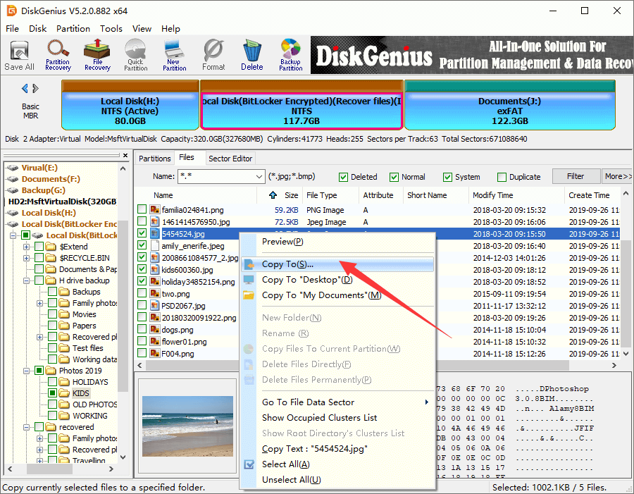This screenshot has width=634, height=494.
Task: Expand the $Extend folder tree node
Action: click(27, 247)
